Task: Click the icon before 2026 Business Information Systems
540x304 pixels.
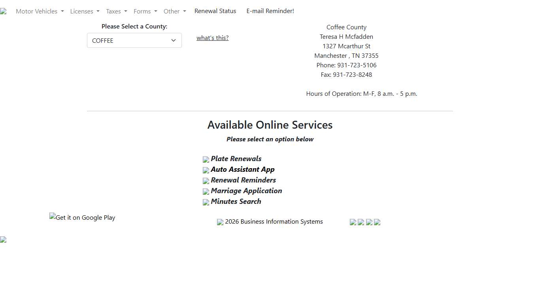Action: (x=220, y=222)
